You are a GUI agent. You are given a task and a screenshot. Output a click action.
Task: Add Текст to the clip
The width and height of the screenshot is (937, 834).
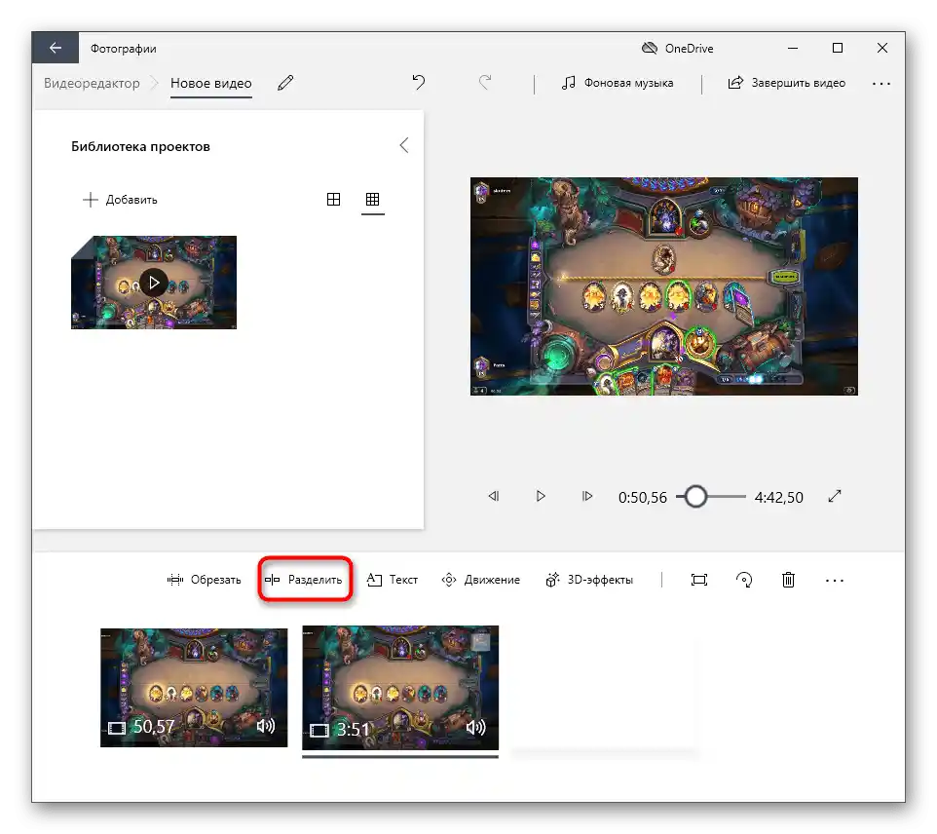click(392, 580)
